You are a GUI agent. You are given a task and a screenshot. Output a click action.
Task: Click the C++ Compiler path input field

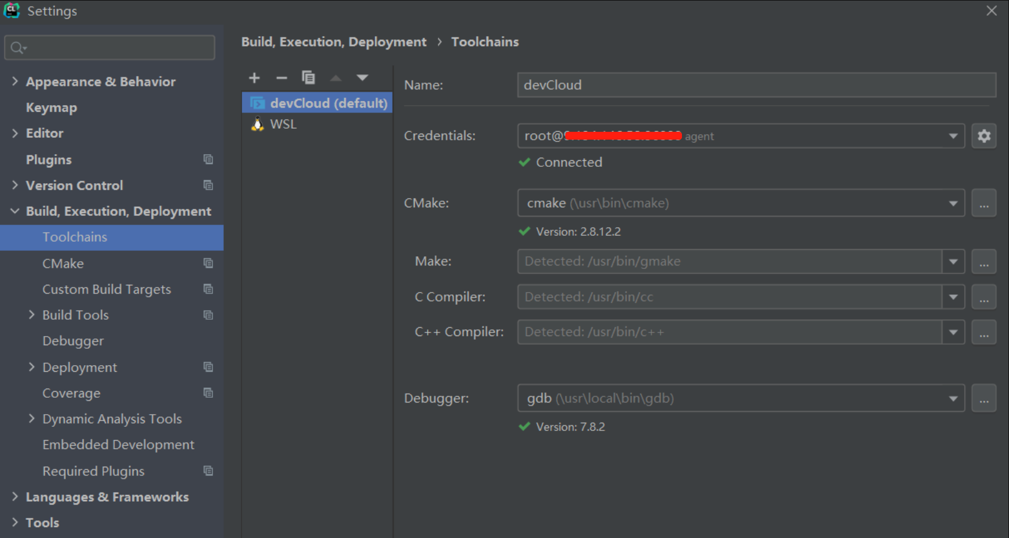click(730, 332)
